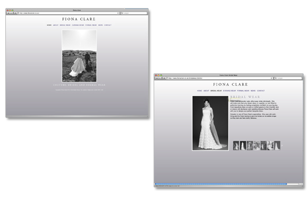Select the second bridal gallery thumbnail

pyautogui.click(x=243, y=146)
